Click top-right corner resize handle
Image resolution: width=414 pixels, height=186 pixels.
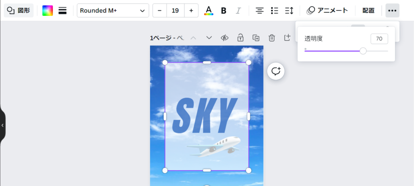pos(249,62)
